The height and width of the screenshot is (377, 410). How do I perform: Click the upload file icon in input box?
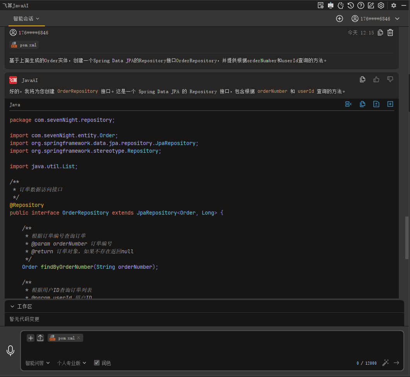(x=40, y=338)
